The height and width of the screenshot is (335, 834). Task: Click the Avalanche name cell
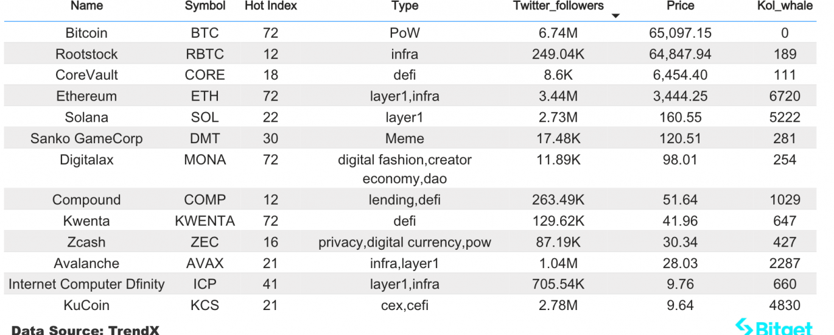[x=86, y=263]
